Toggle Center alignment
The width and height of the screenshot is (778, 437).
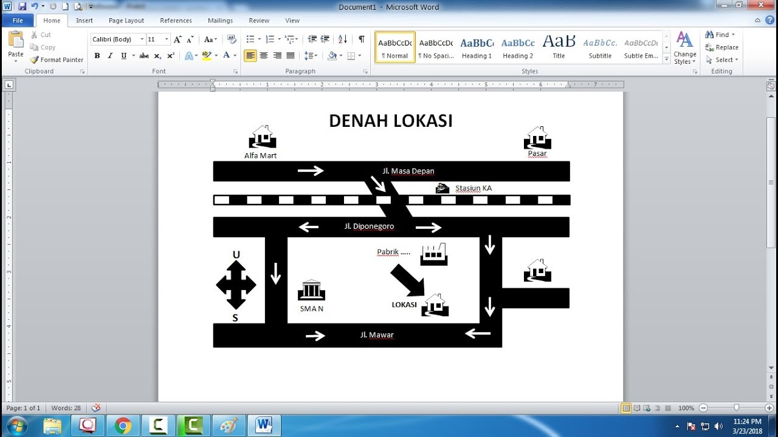click(x=264, y=56)
